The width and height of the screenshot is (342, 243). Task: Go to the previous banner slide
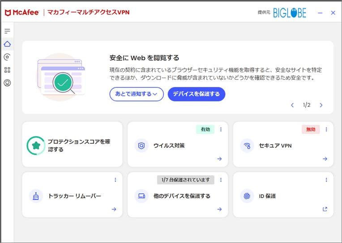(x=292, y=105)
